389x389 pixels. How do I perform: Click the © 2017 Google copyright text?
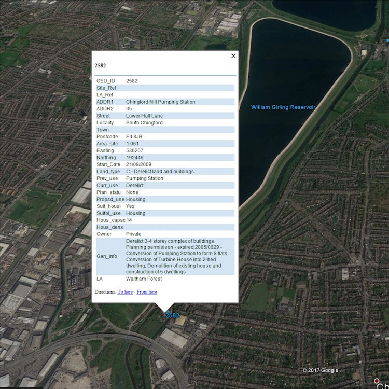point(320,370)
